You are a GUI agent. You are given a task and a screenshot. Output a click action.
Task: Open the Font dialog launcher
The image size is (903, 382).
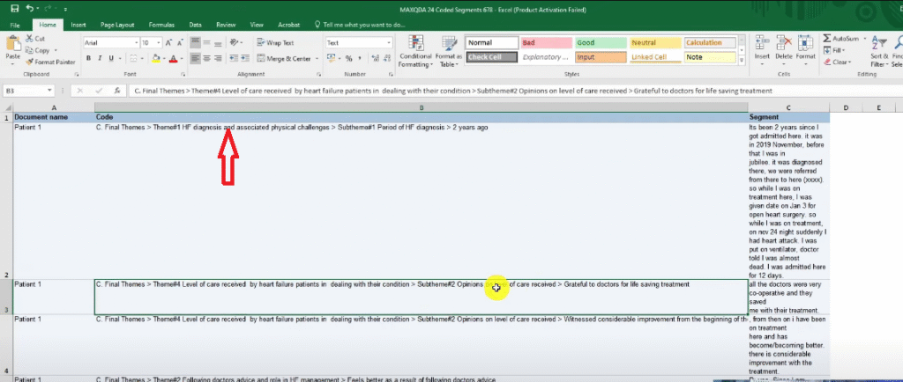coord(183,75)
